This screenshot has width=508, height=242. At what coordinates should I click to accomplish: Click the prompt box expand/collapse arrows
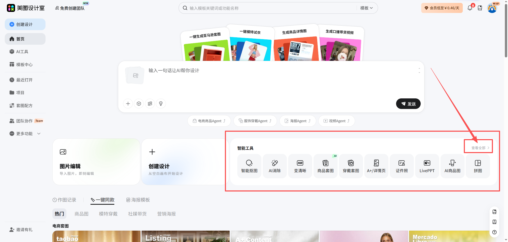(419, 70)
